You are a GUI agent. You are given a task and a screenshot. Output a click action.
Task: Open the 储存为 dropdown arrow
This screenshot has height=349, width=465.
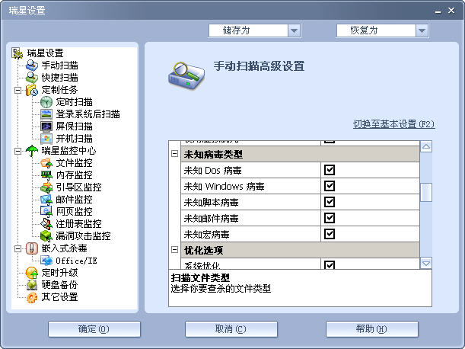pyautogui.click(x=295, y=30)
